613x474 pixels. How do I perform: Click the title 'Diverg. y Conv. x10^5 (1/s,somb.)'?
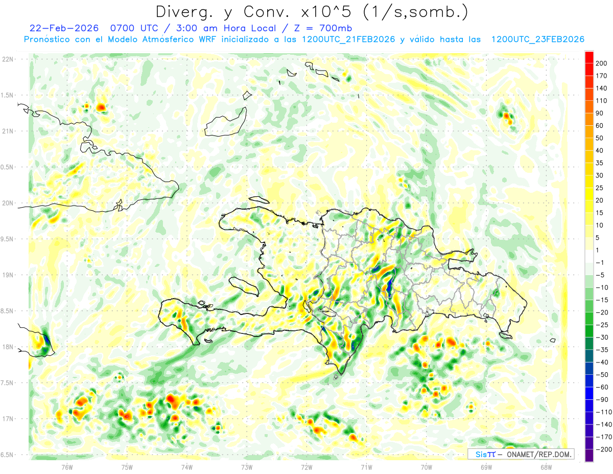pyautogui.click(x=311, y=12)
